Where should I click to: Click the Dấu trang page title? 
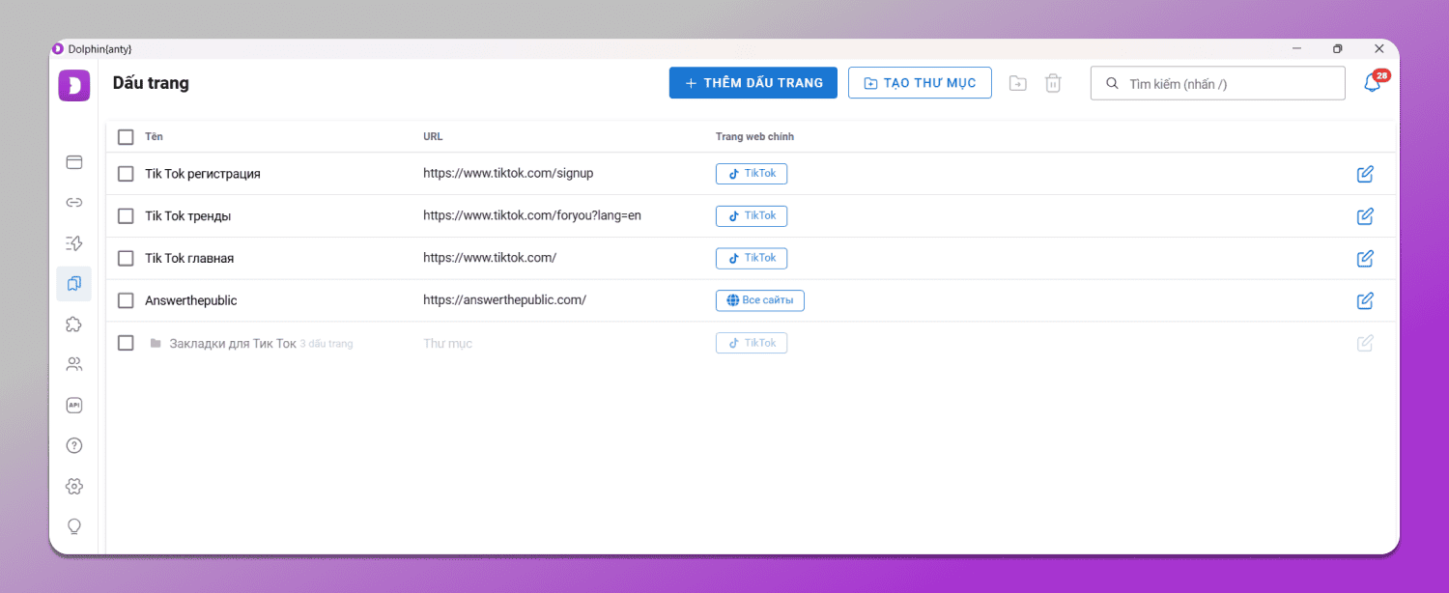[x=151, y=83]
